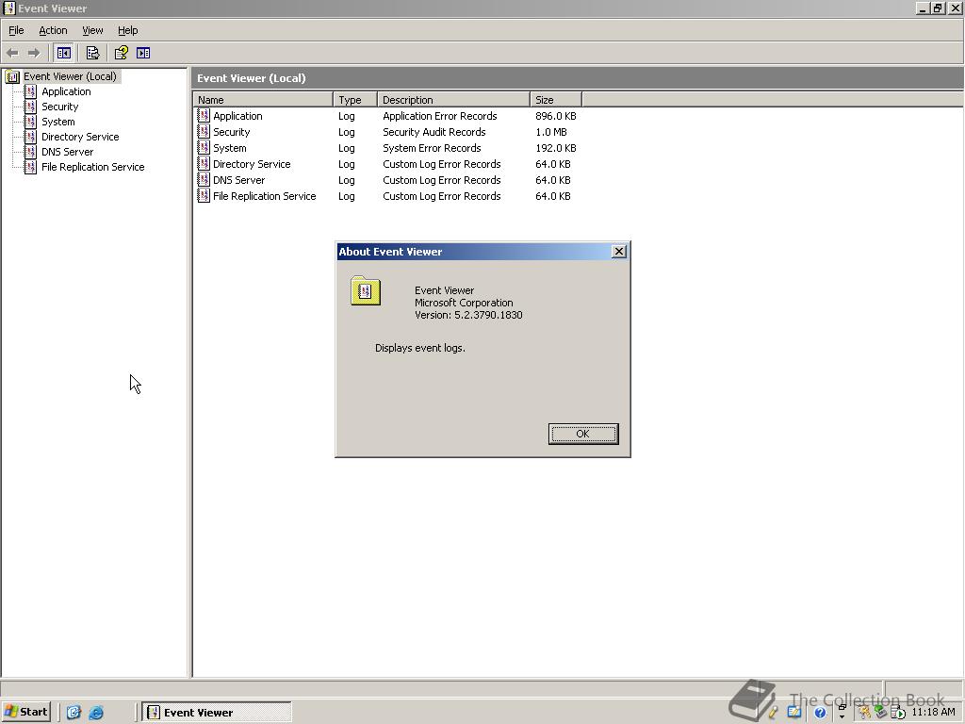The image size is (965, 724).
Task: Click 'System Error Records' description cell
Action: coord(432,148)
